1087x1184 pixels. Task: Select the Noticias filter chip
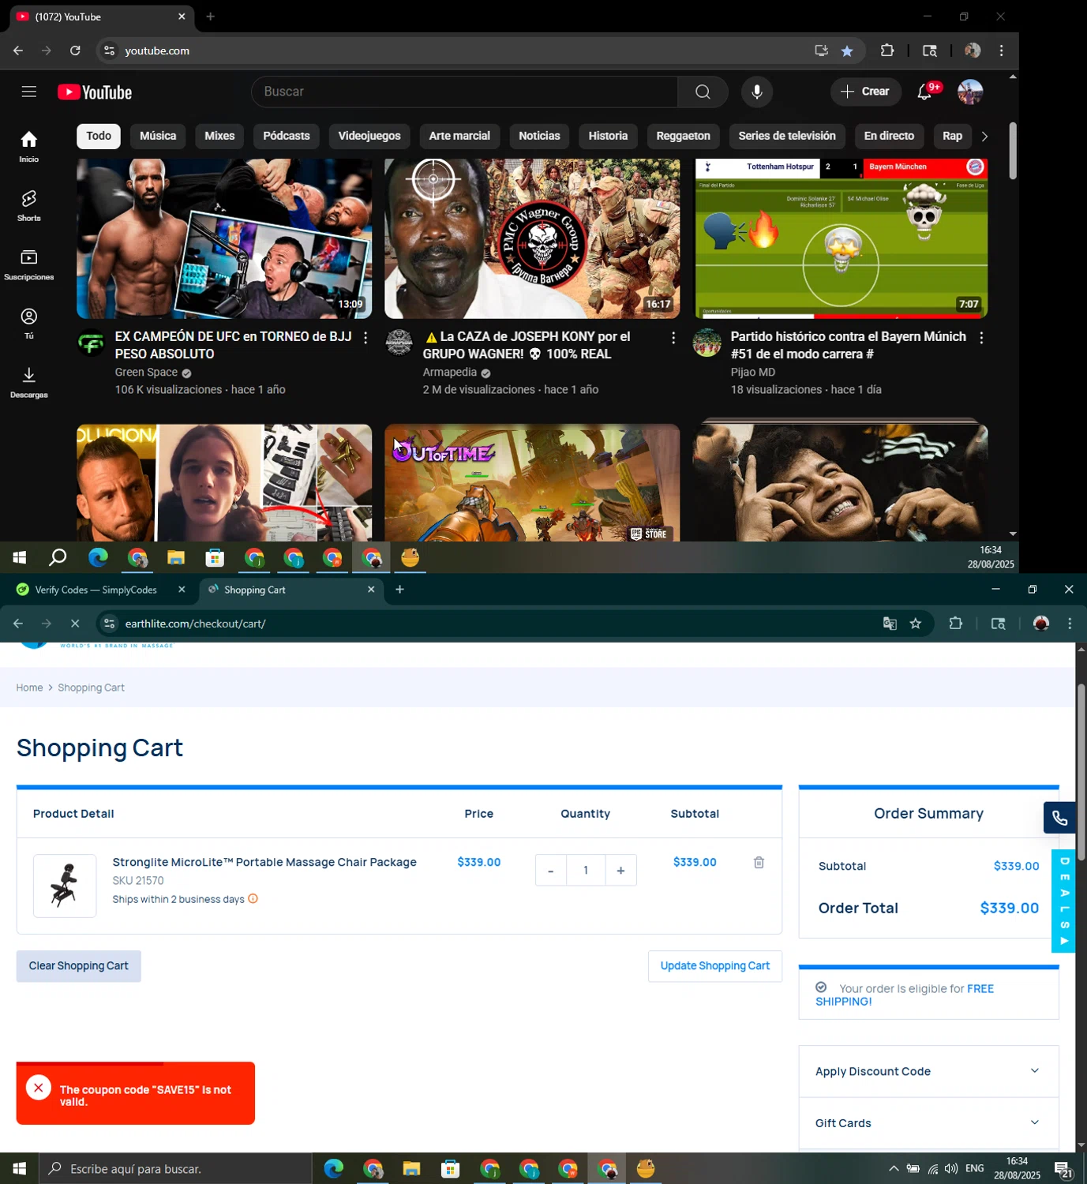pyautogui.click(x=539, y=136)
